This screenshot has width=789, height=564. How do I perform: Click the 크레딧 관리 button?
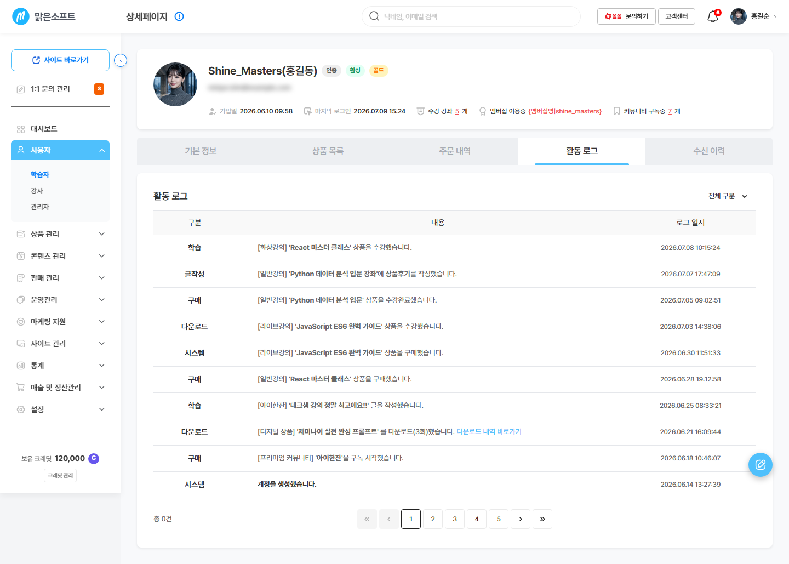coord(60,476)
